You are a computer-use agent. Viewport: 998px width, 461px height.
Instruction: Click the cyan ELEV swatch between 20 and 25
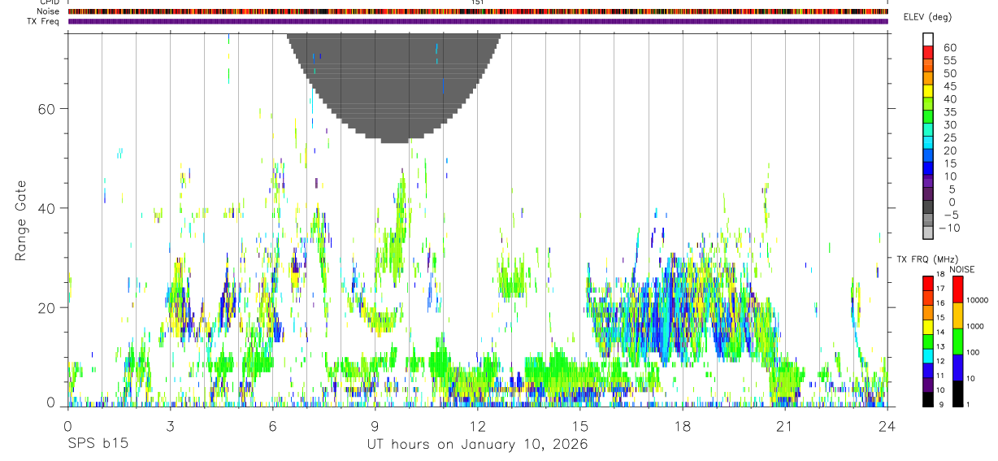(x=928, y=143)
